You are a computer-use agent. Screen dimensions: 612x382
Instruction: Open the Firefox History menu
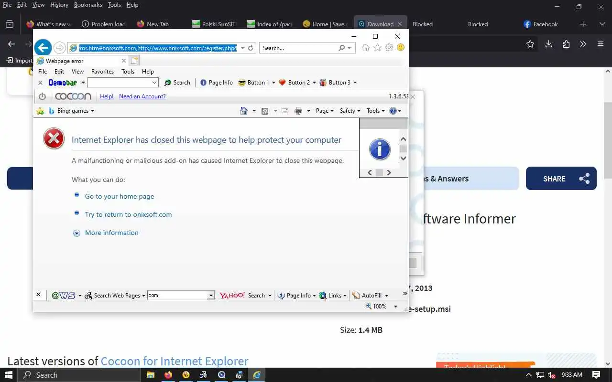[59, 5]
